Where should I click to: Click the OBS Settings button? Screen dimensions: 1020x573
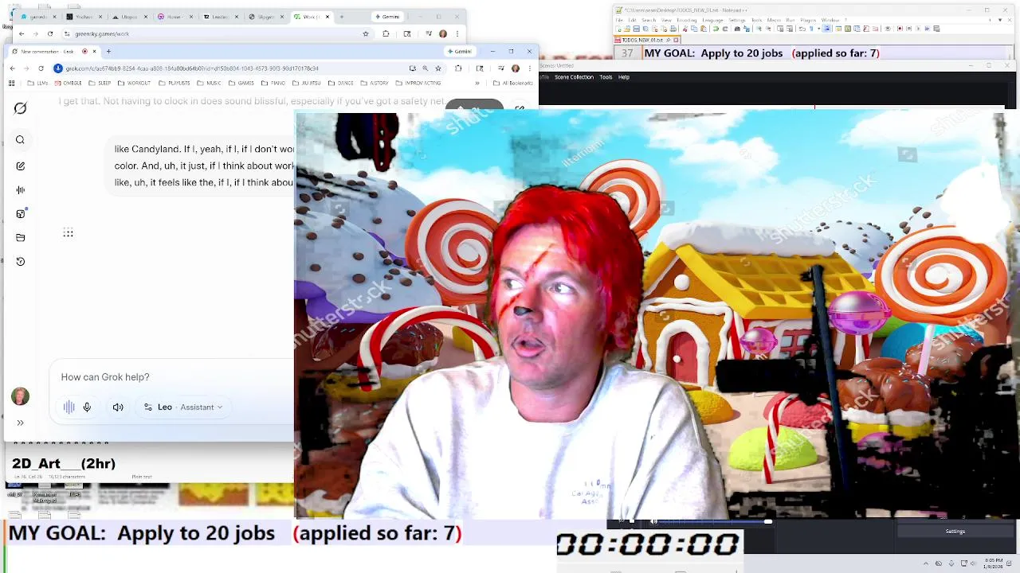pyautogui.click(x=955, y=531)
